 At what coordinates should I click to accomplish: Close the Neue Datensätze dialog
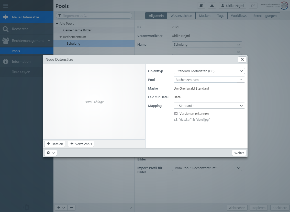coord(242,59)
